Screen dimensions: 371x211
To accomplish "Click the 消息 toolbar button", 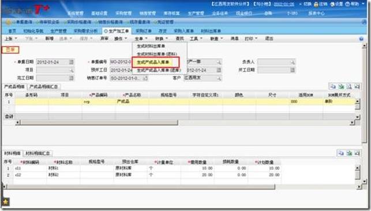I will point(234,39).
